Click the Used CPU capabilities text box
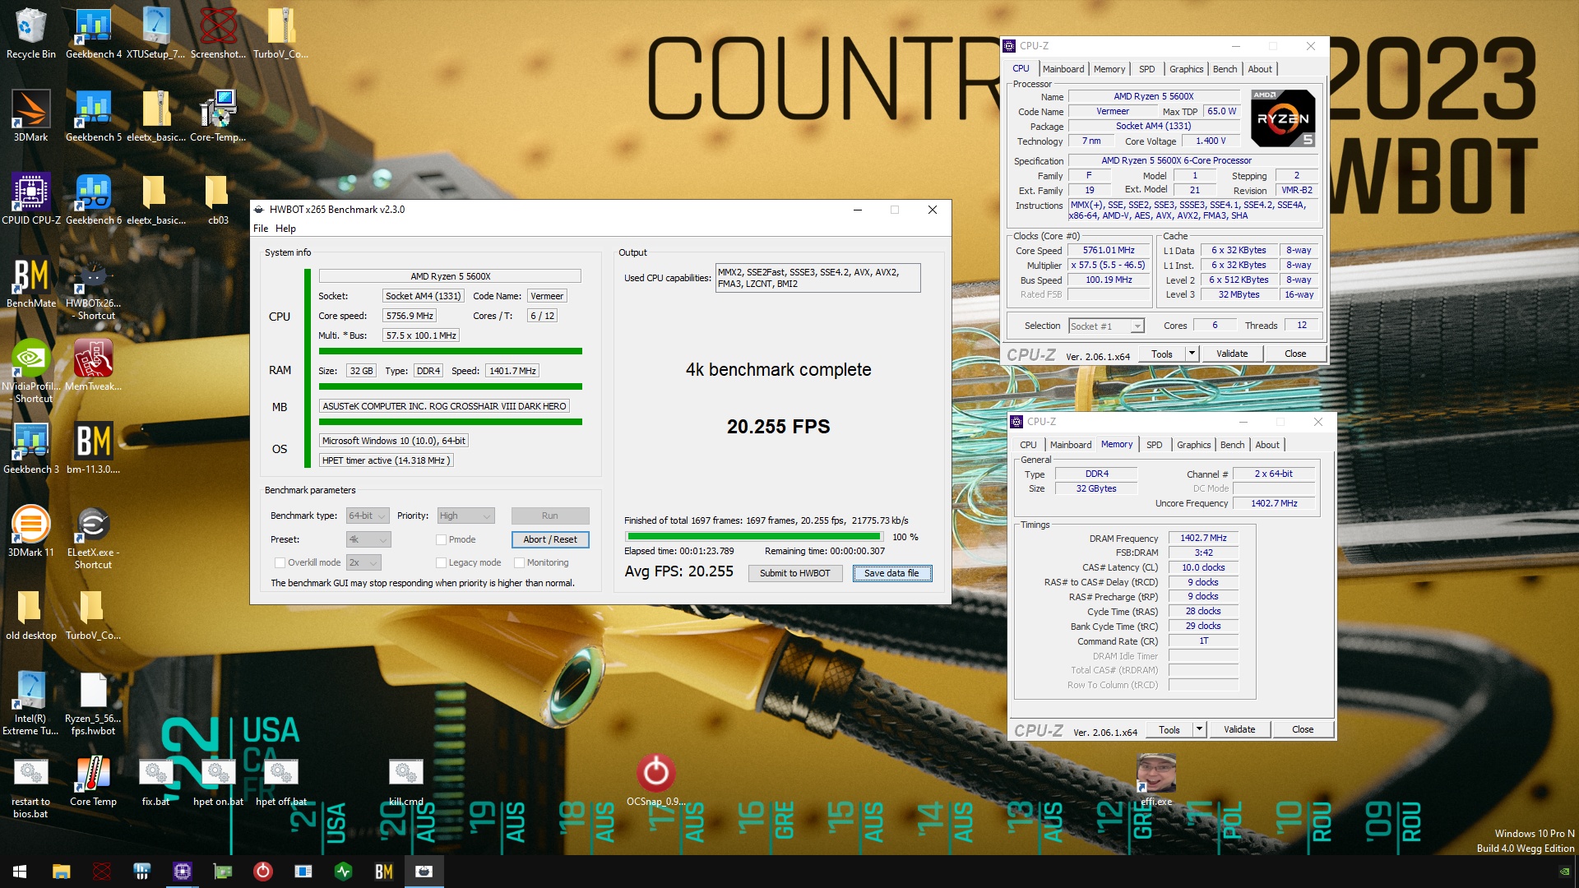Screen dimensions: 1579x888 click(817, 278)
